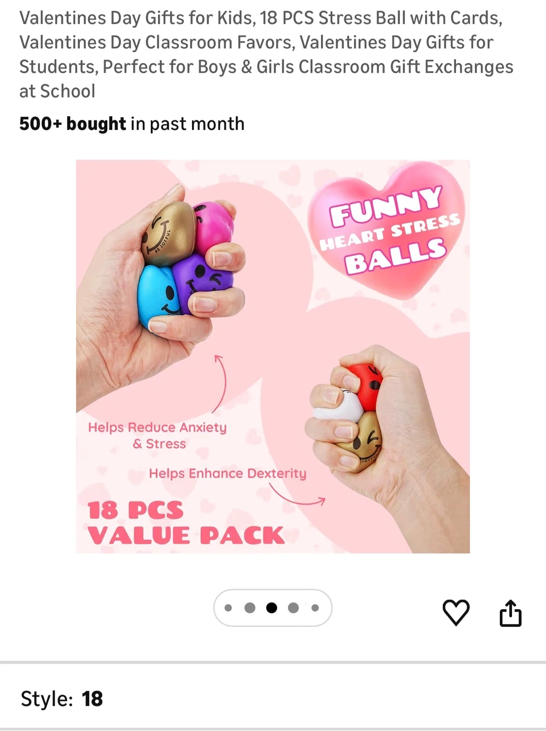Tap the heart wishlist icon
The width and height of the screenshot is (546, 731).
[456, 612]
